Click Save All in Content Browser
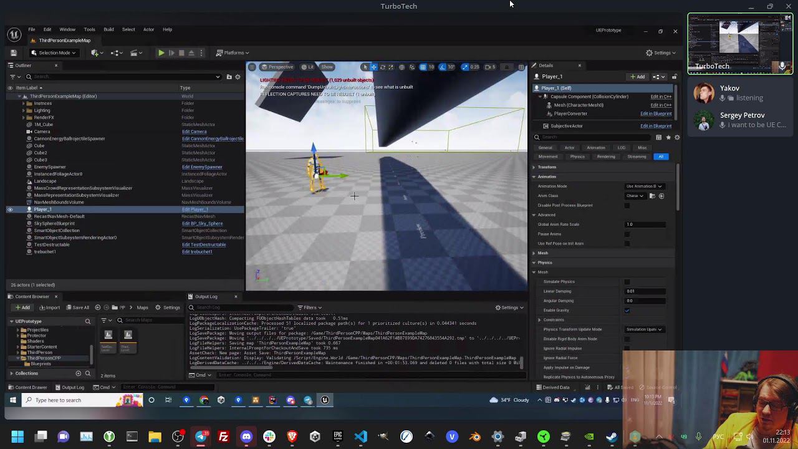Image resolution: width=798 pixels, height=449 pixels. point(77,307)
